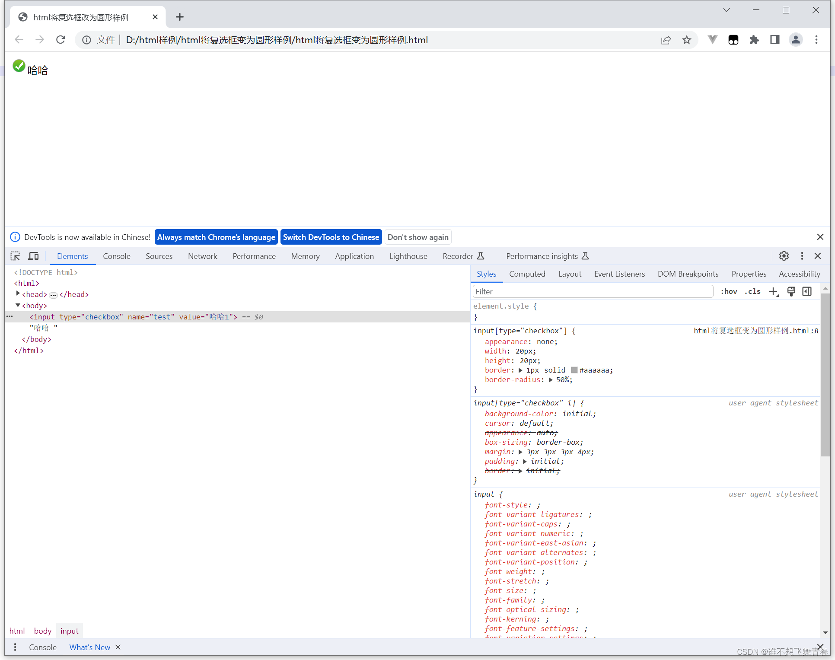835x660 pixels.
Task: Open DevTools settings gear
Action: (x=784, y=256)
